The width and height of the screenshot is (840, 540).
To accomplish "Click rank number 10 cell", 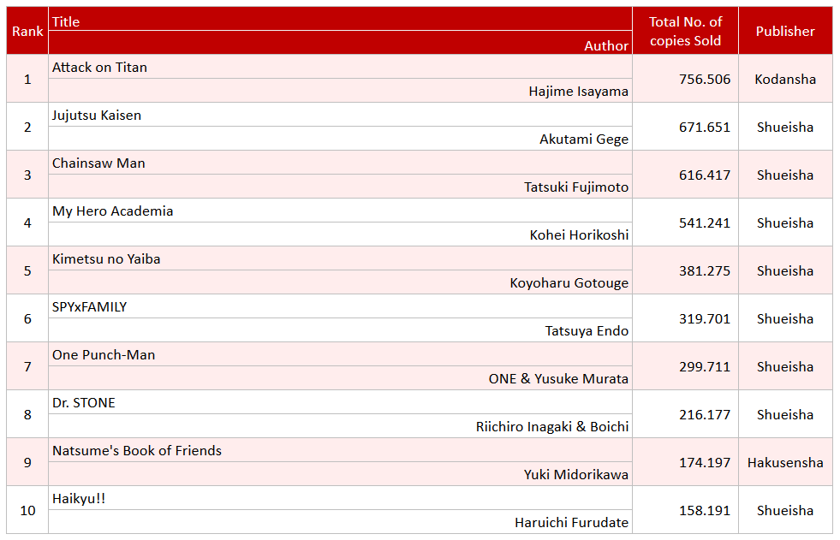I will point(27,510).
